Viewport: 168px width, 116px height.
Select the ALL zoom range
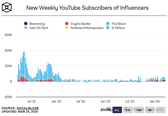(x=117, y=110)
